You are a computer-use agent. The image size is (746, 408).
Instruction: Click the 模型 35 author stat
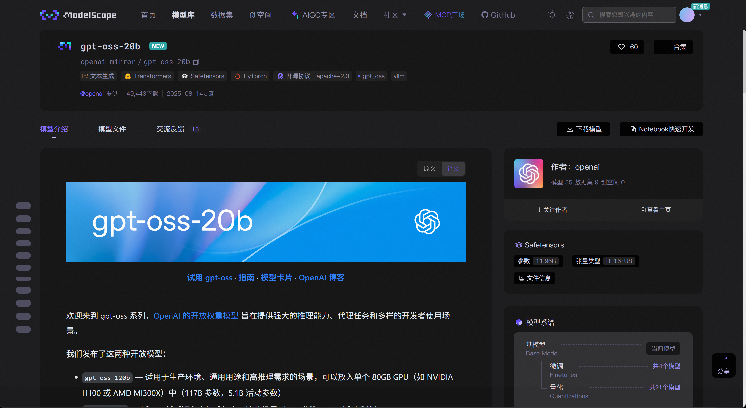click(x=561, y=182)
